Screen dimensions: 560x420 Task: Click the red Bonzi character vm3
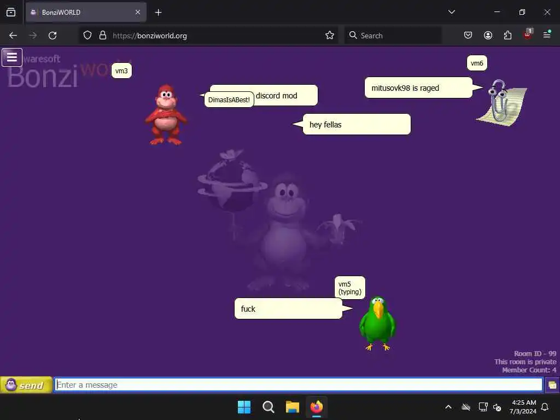(166, 115)
